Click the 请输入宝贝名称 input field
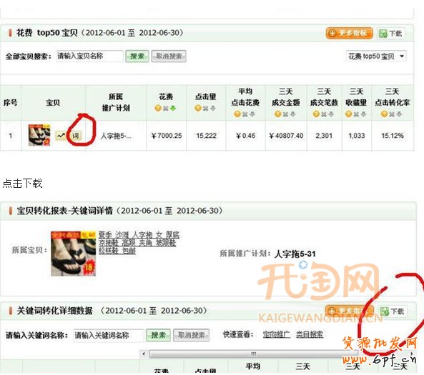The width and height of the screenshot is (424, 375). point(90,56)
